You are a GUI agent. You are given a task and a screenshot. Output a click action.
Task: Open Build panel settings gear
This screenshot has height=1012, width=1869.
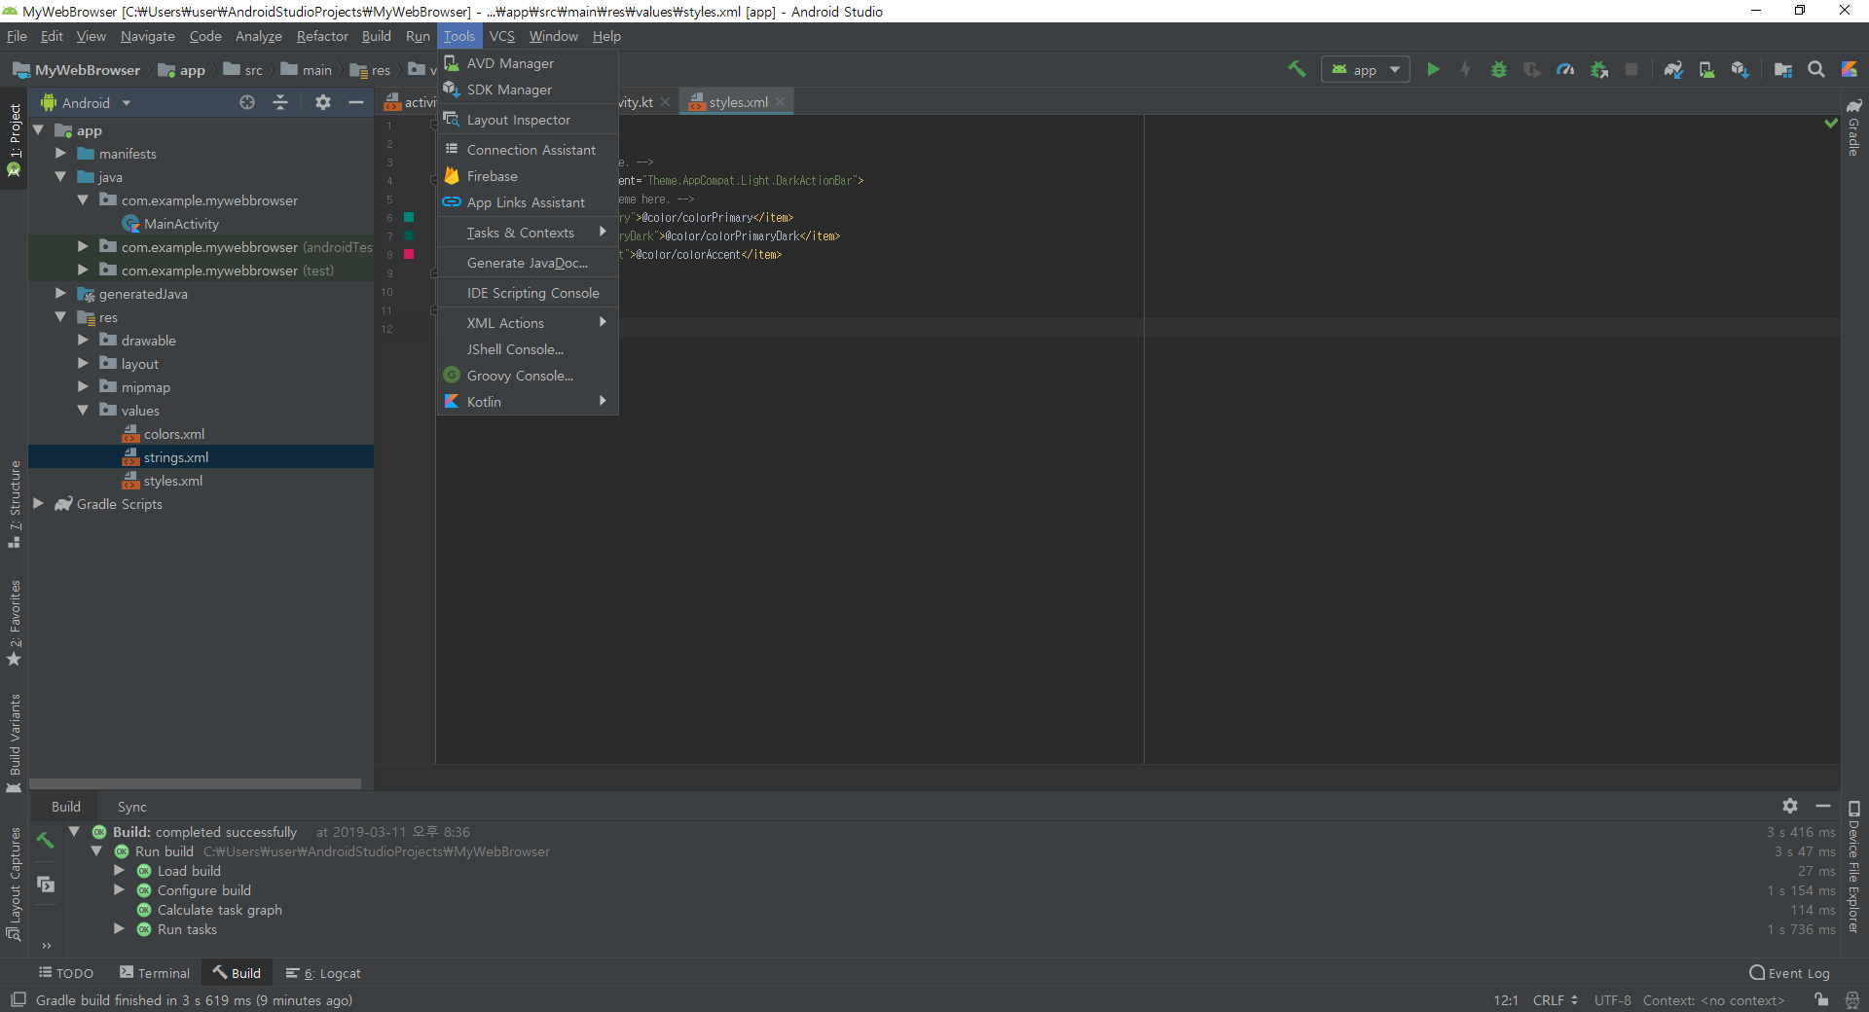(x=1790, y=806)
